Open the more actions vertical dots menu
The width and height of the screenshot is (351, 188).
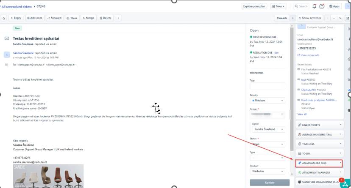[x=118, y=18]
